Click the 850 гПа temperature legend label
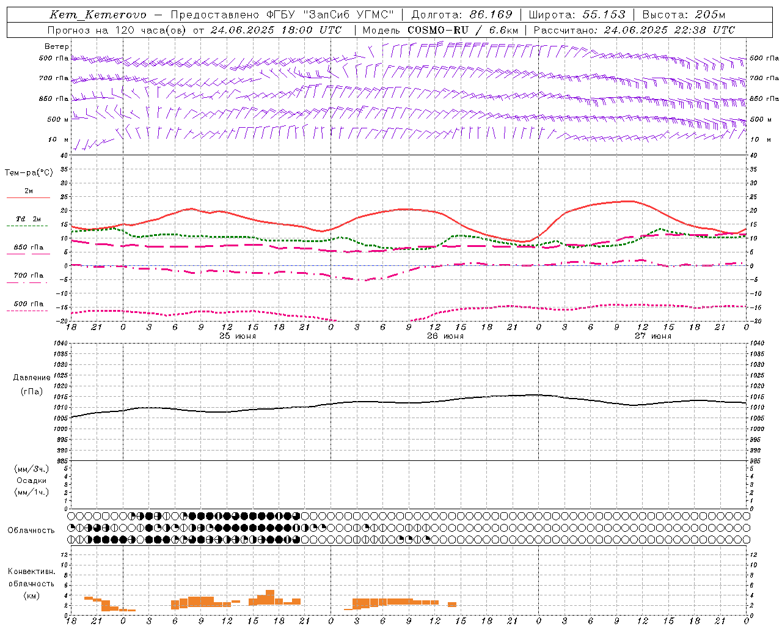The height and width of the screenshot is (626, 782). tap(28, 248)
